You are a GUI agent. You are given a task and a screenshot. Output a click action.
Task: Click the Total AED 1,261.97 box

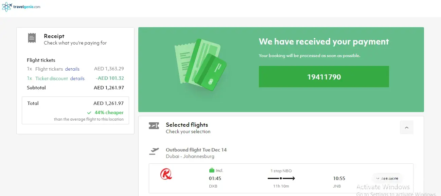tap(75, 110)
